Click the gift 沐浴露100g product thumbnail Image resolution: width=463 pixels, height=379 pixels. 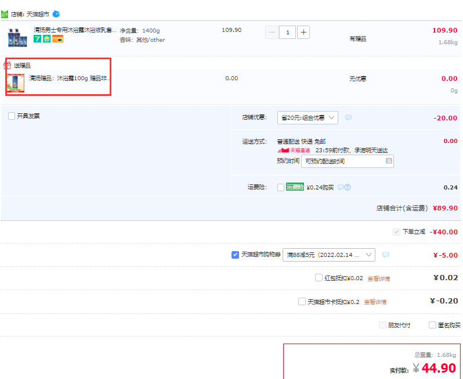16,83
